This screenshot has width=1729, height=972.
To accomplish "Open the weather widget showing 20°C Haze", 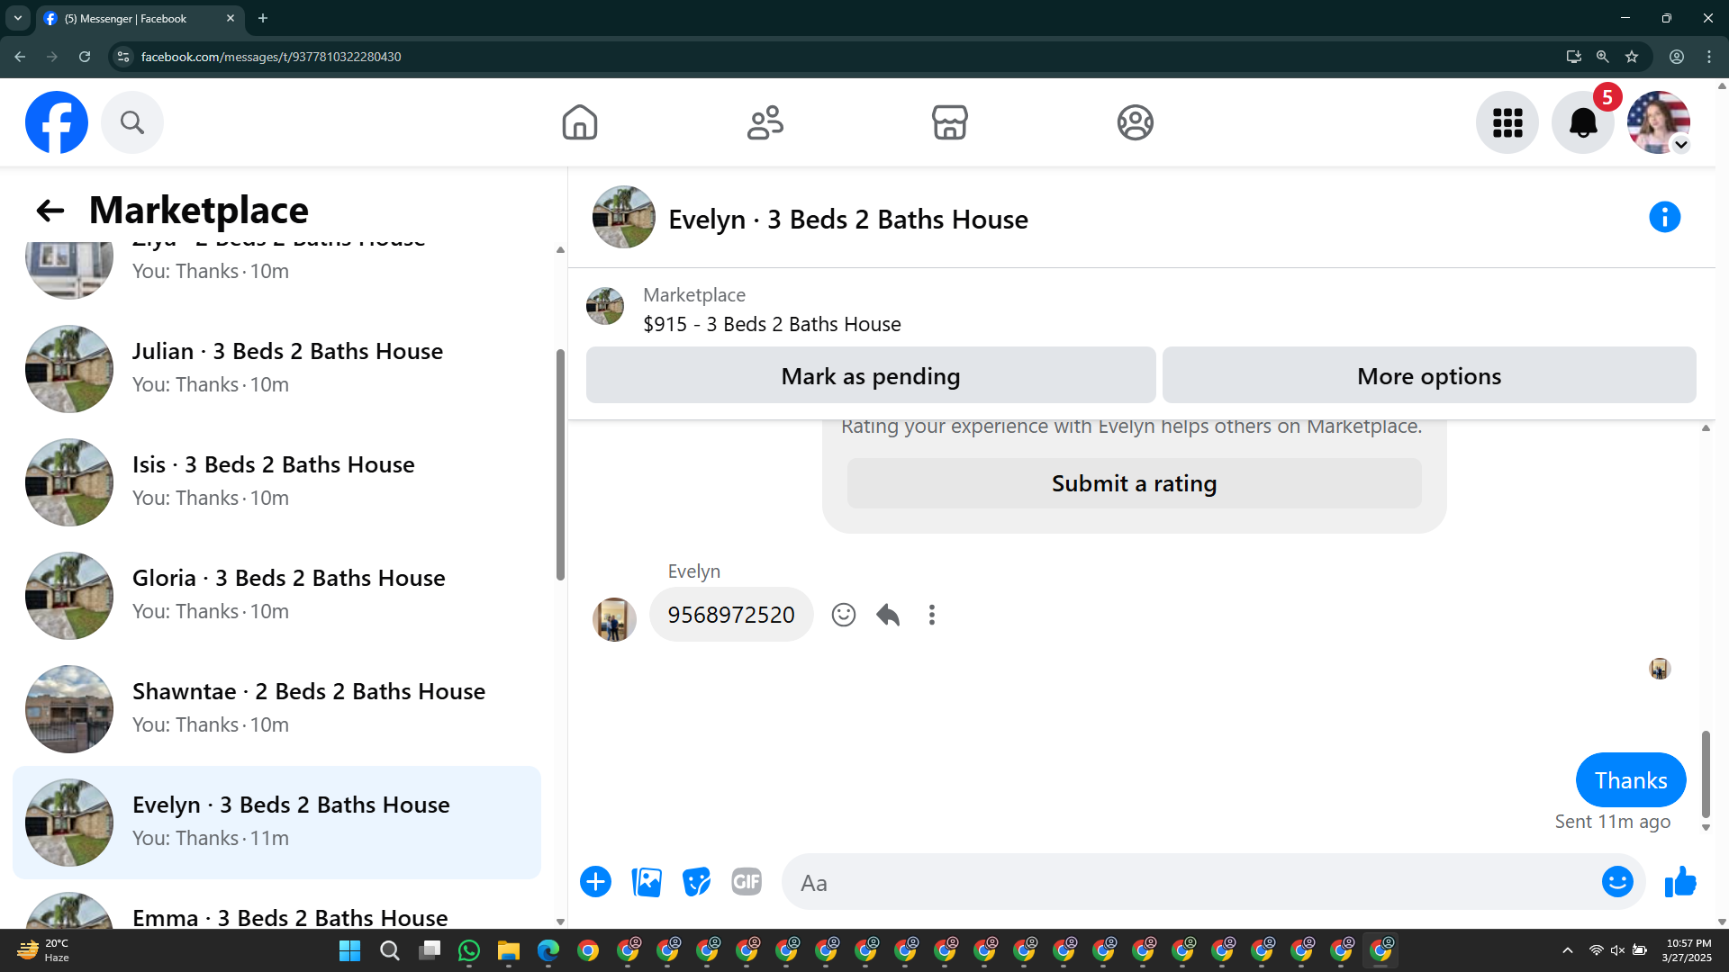I will pos(43,950).
